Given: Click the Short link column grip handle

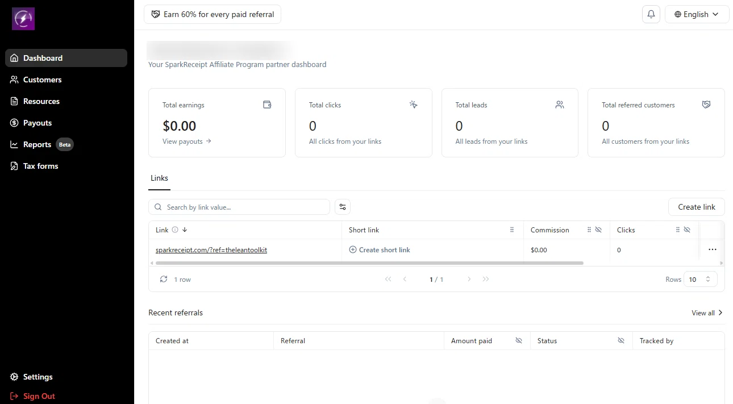Looking at the screenshot, I should [512, 230].
